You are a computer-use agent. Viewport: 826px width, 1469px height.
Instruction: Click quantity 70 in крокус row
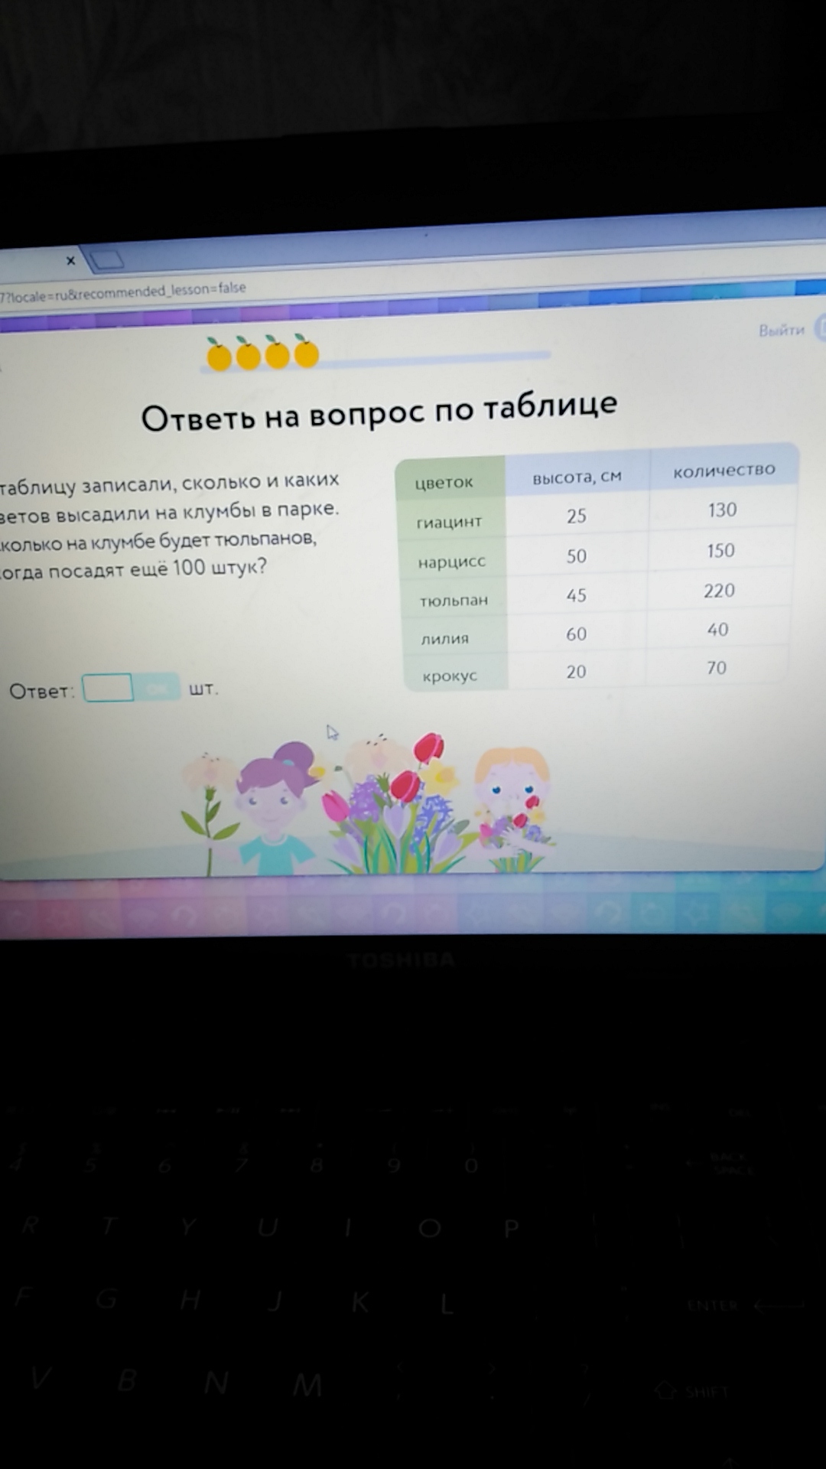pos(717,668)
